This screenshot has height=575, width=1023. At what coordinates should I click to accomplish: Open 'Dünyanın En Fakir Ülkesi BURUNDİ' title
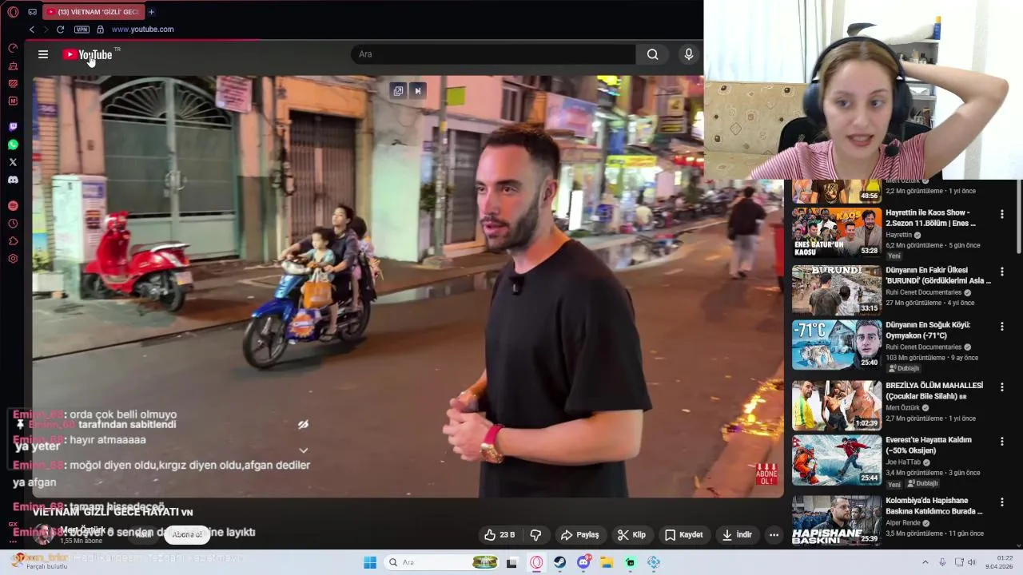coord(938,276)
